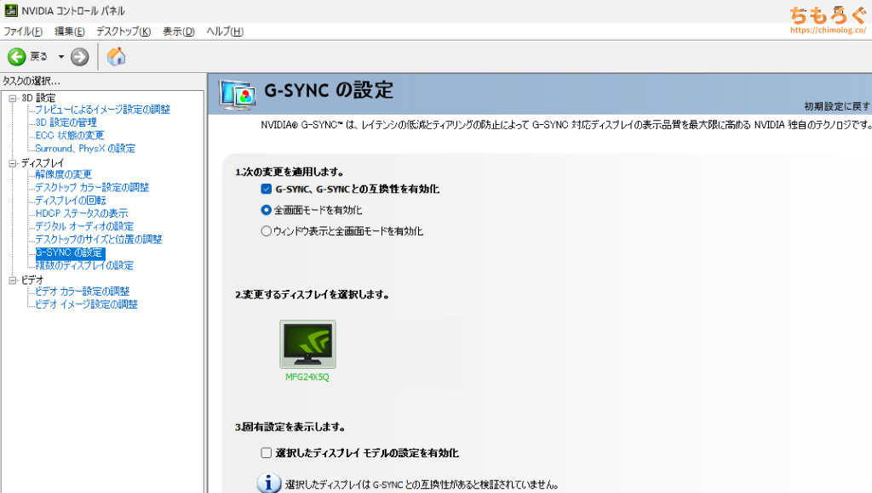872x493 pixels.
Task: Open ビデオ カラー設定の調整 page
Action: click(83, 292)
